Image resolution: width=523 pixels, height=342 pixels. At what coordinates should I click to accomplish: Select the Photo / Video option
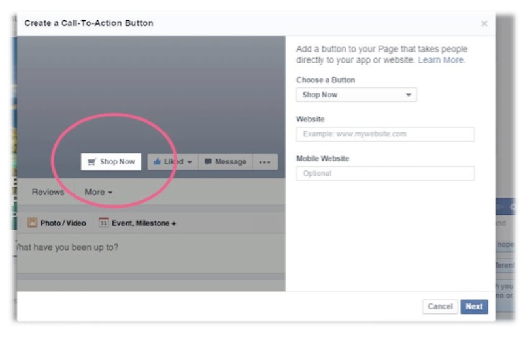tap(57, 223)
